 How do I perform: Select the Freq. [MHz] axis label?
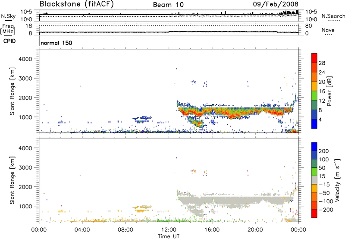[x=8, y=29]
